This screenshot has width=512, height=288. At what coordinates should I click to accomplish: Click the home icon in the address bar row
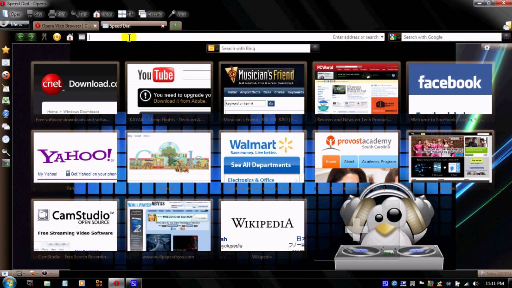[x=70, y=37]
